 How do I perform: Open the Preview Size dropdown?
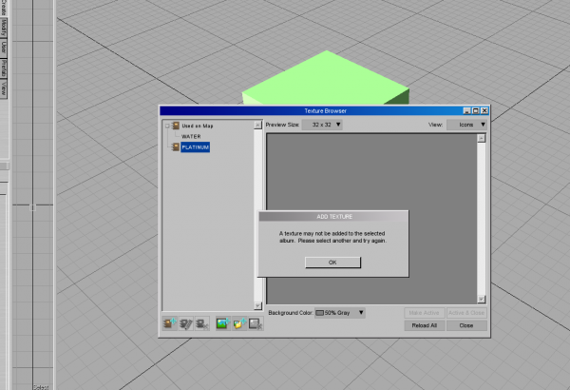tap(322, 124)
